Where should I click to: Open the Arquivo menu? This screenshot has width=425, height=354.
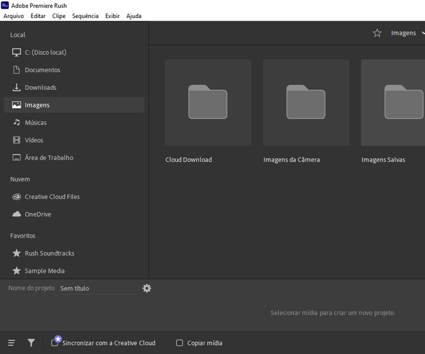14,16
